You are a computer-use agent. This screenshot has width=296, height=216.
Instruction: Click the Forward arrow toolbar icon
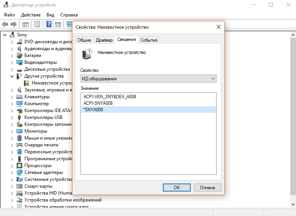coord(14,24)
